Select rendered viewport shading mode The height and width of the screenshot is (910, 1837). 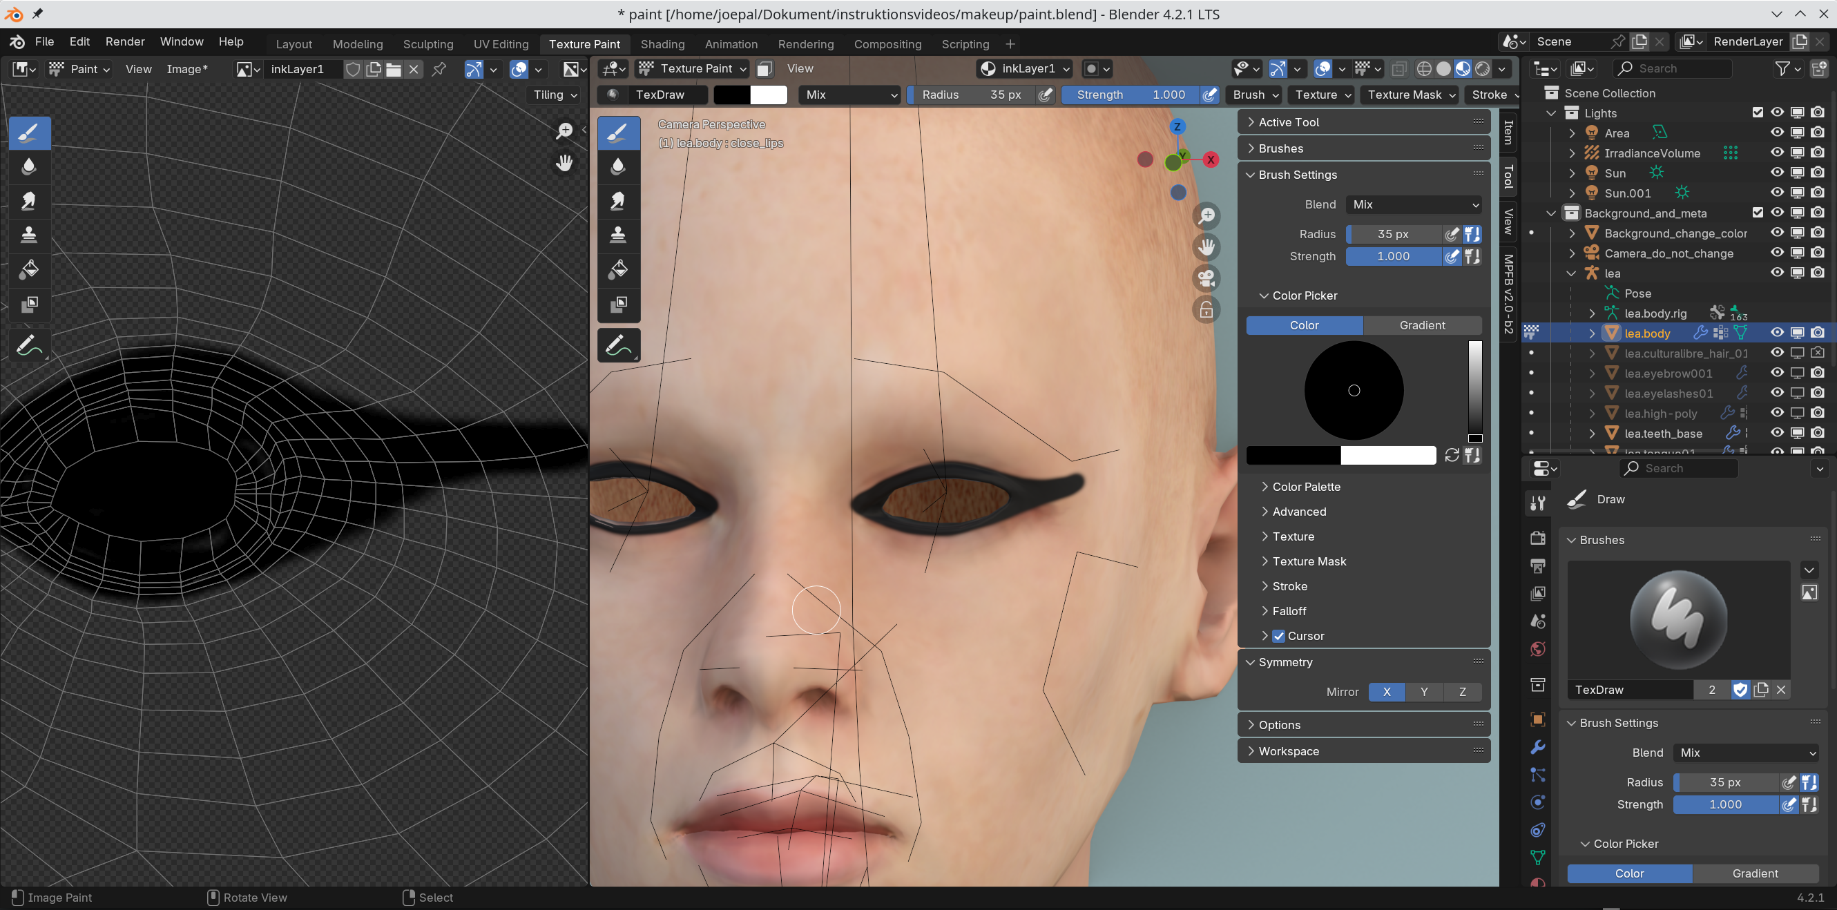click(x=1483, y=68)
